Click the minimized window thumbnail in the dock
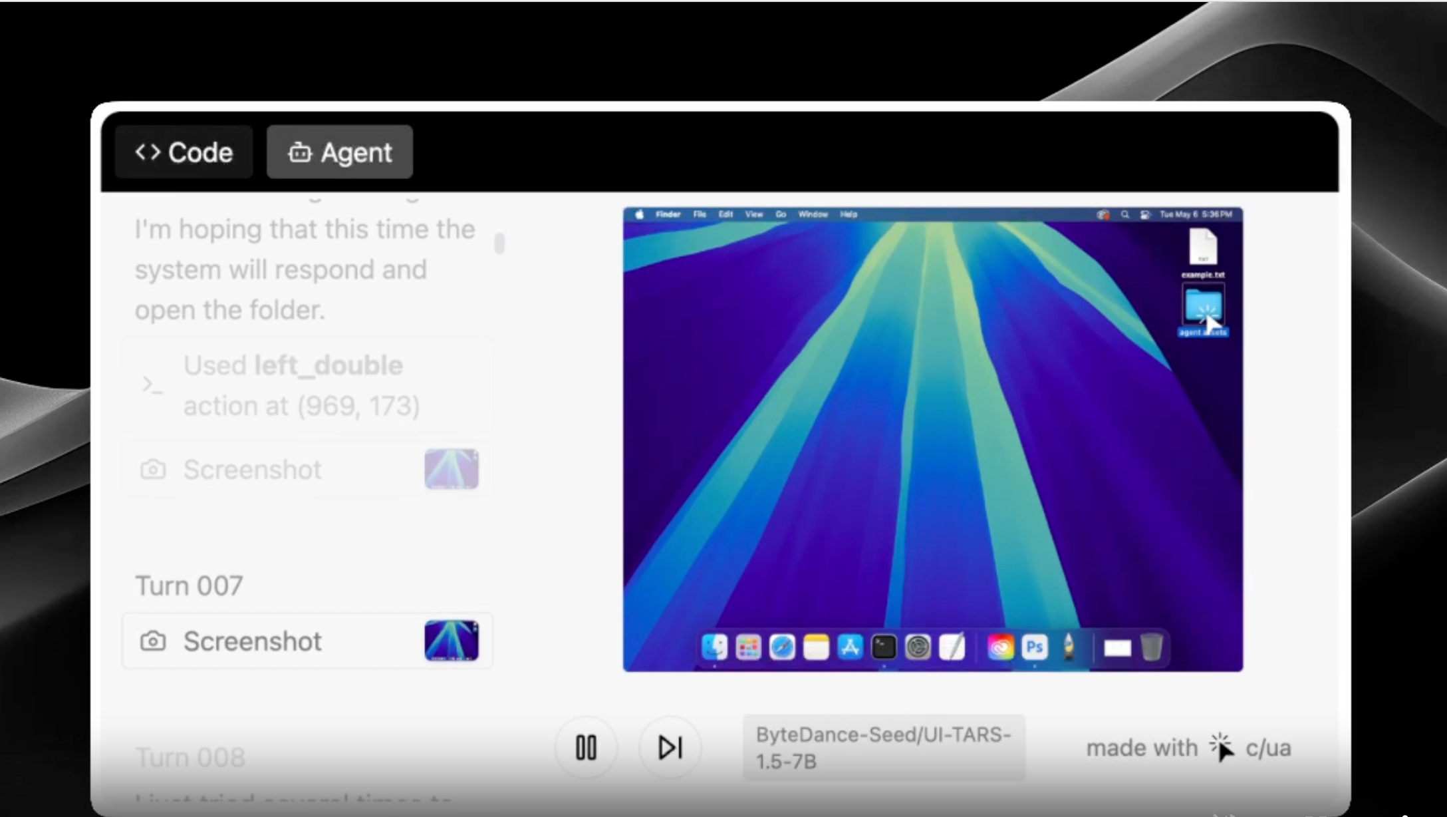The height and width of the screenshot is (817, 1447). pos(1117,647)
